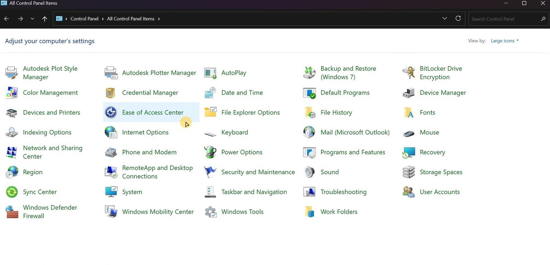This screenshot has width=550, height=265.
Task: Open the User Accounts label link
Action: click(440, 192)
